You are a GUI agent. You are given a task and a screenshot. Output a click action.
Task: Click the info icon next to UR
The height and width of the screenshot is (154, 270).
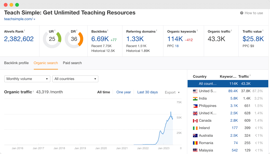point(55,30)
